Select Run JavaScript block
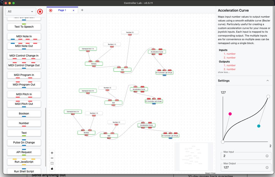 [x=24, y=162]
